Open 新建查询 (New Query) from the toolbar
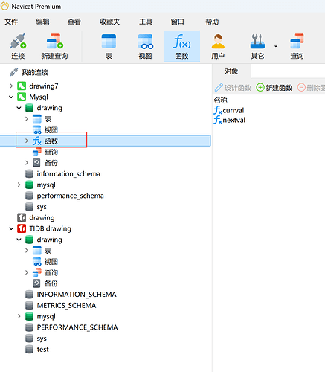Screen dimensions: 325x372 (x=54, y=46)
